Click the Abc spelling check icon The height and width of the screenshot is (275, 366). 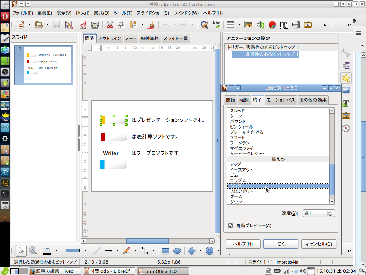click(x=216, y=25)
